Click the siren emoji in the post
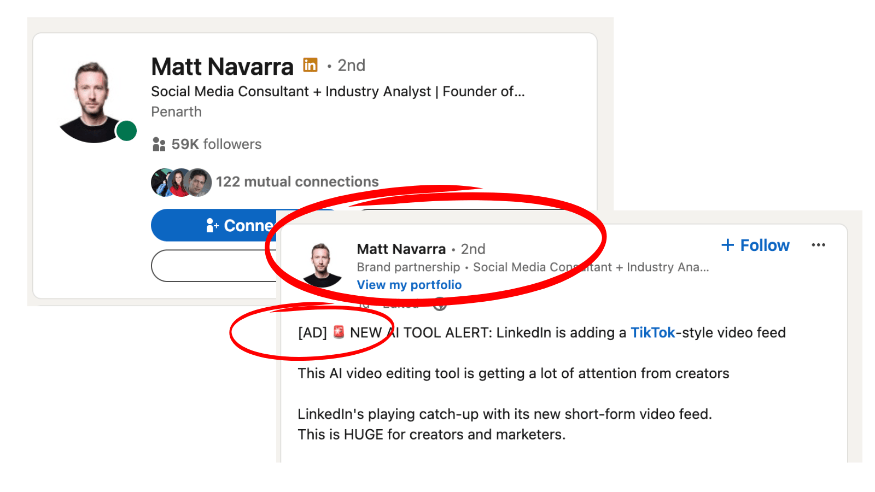This screenshot has height=492, width=875. [x=339, y=332]
